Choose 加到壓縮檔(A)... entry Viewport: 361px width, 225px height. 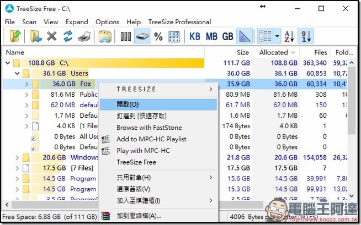[158, 216]
